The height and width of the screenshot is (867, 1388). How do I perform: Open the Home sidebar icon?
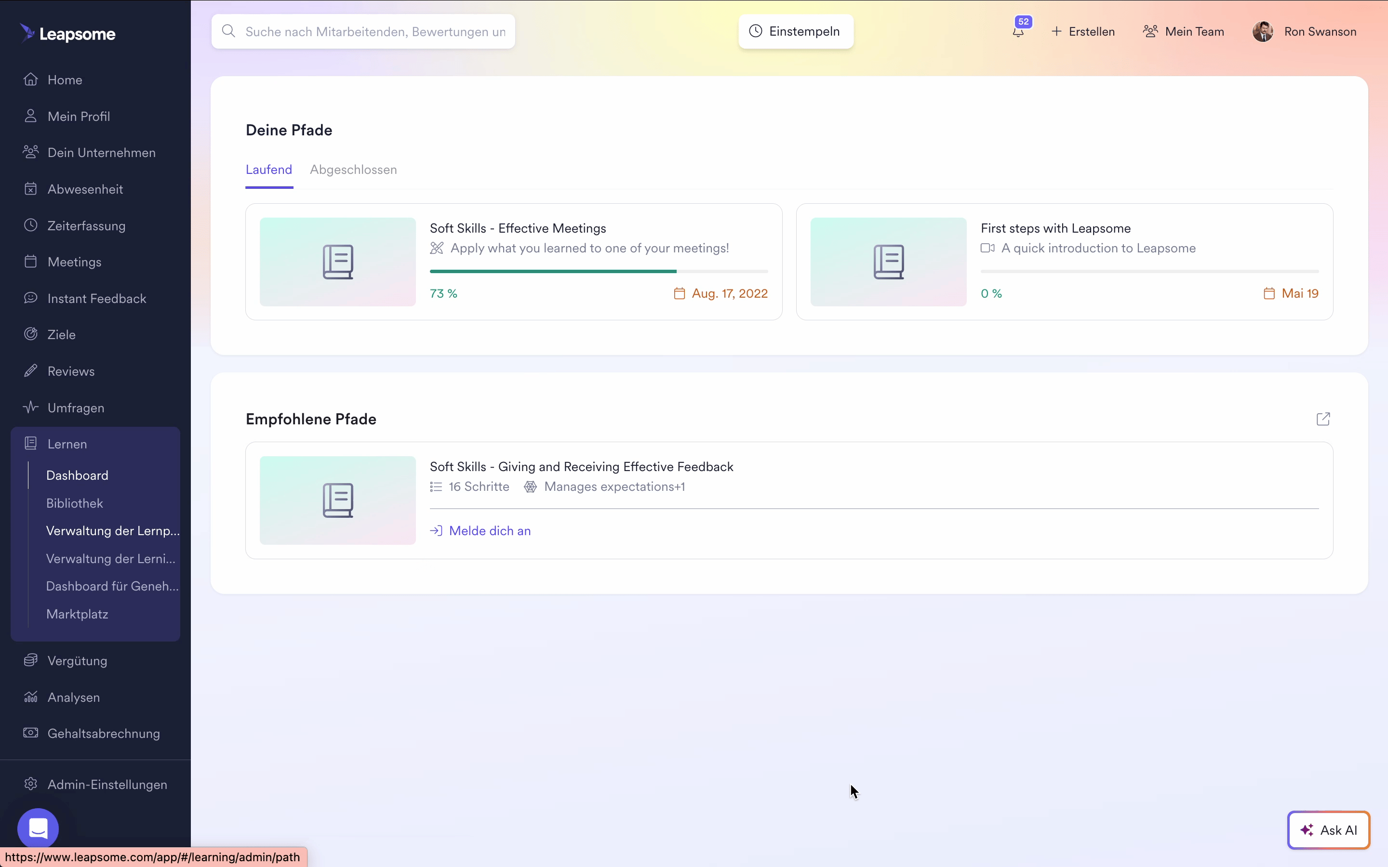pos(30,79)
